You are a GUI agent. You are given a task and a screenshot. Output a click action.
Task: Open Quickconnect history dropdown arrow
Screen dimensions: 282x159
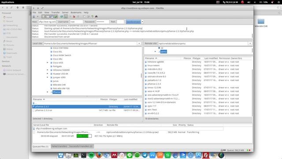coord(142,22)
